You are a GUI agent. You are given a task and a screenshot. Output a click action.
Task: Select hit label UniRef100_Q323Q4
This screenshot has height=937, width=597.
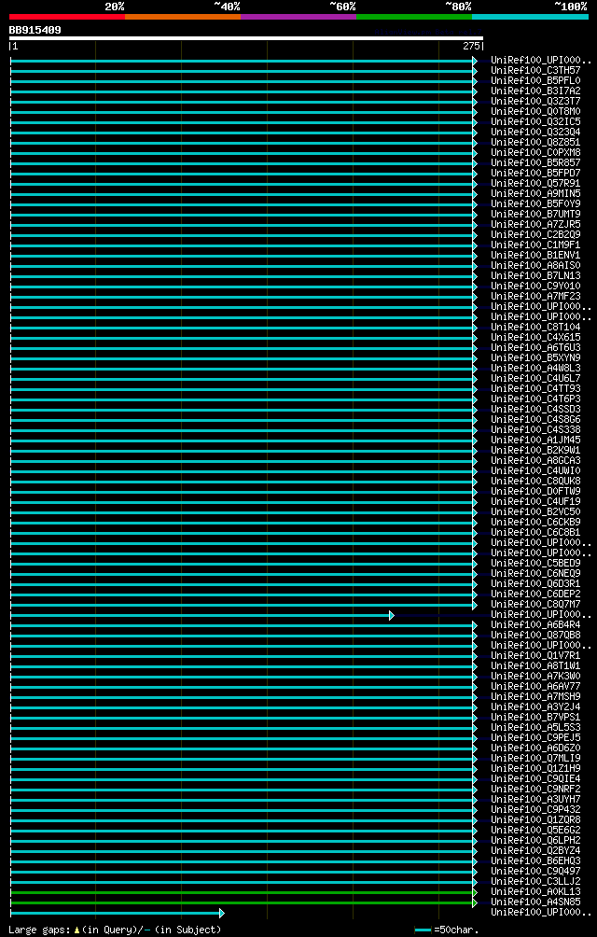[x=535, y=133]
